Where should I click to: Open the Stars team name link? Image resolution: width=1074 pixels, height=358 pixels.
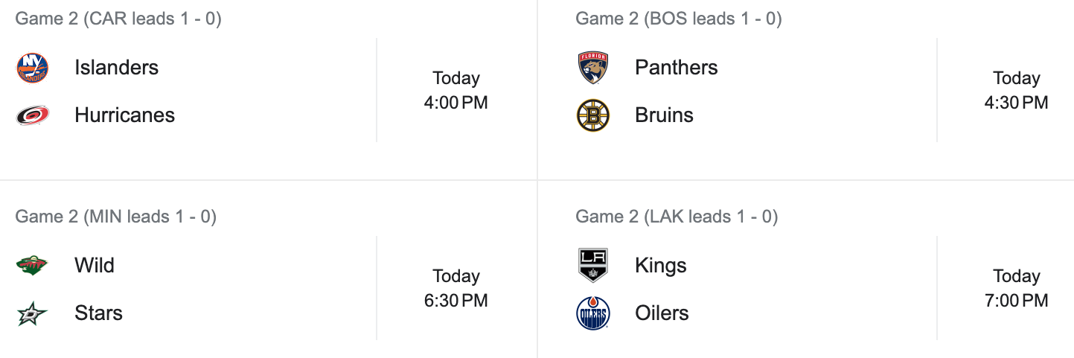98,313
